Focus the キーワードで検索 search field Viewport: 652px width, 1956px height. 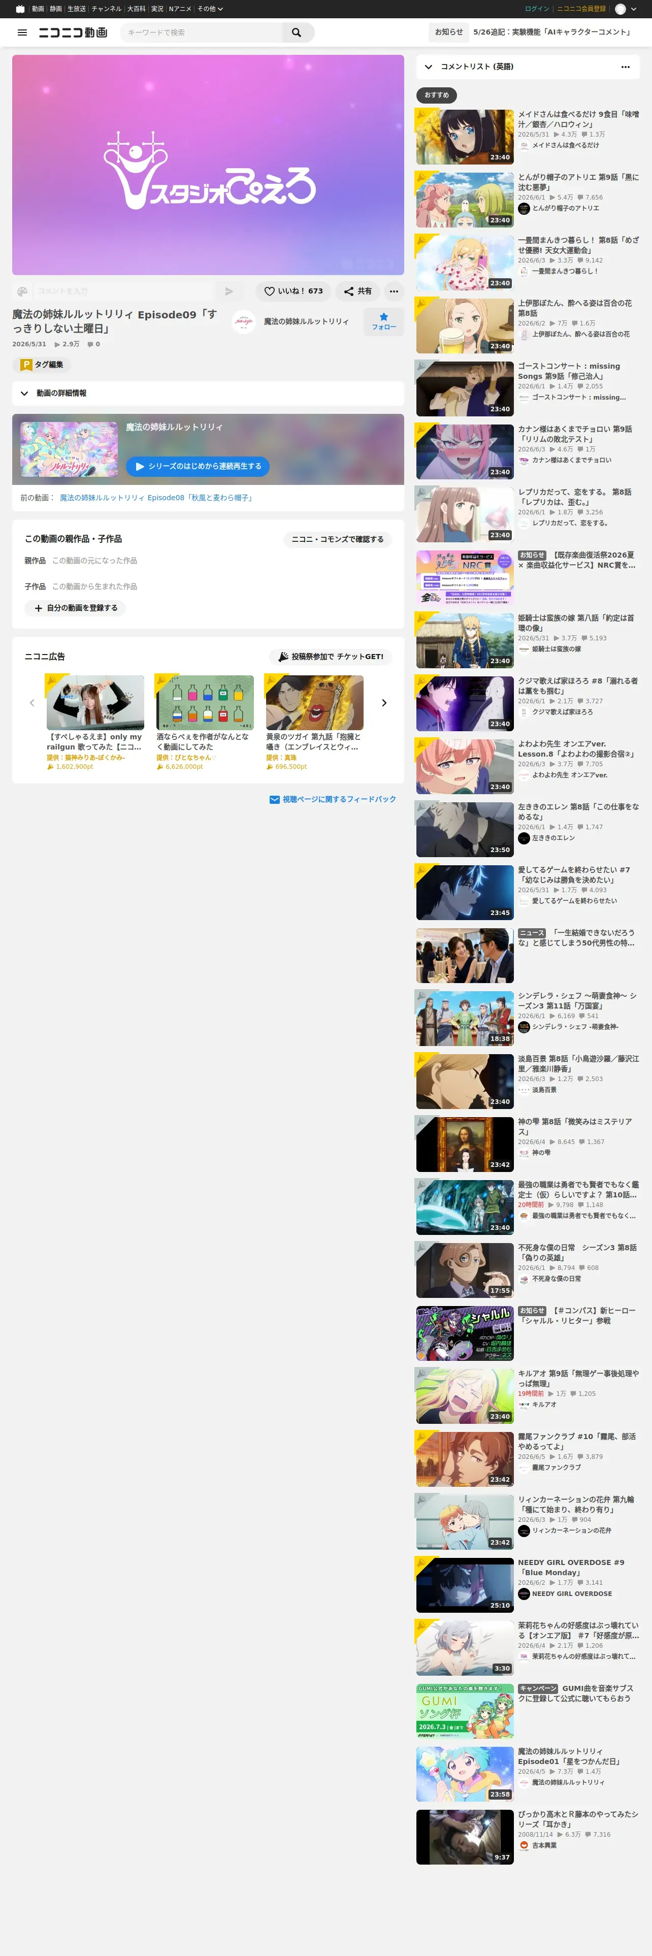(x=201, y=32)
